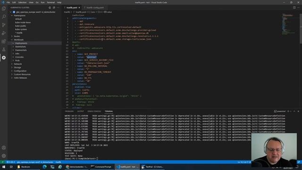Switch to the Output panel tab

pyautogui.click(x=80, y=111)
